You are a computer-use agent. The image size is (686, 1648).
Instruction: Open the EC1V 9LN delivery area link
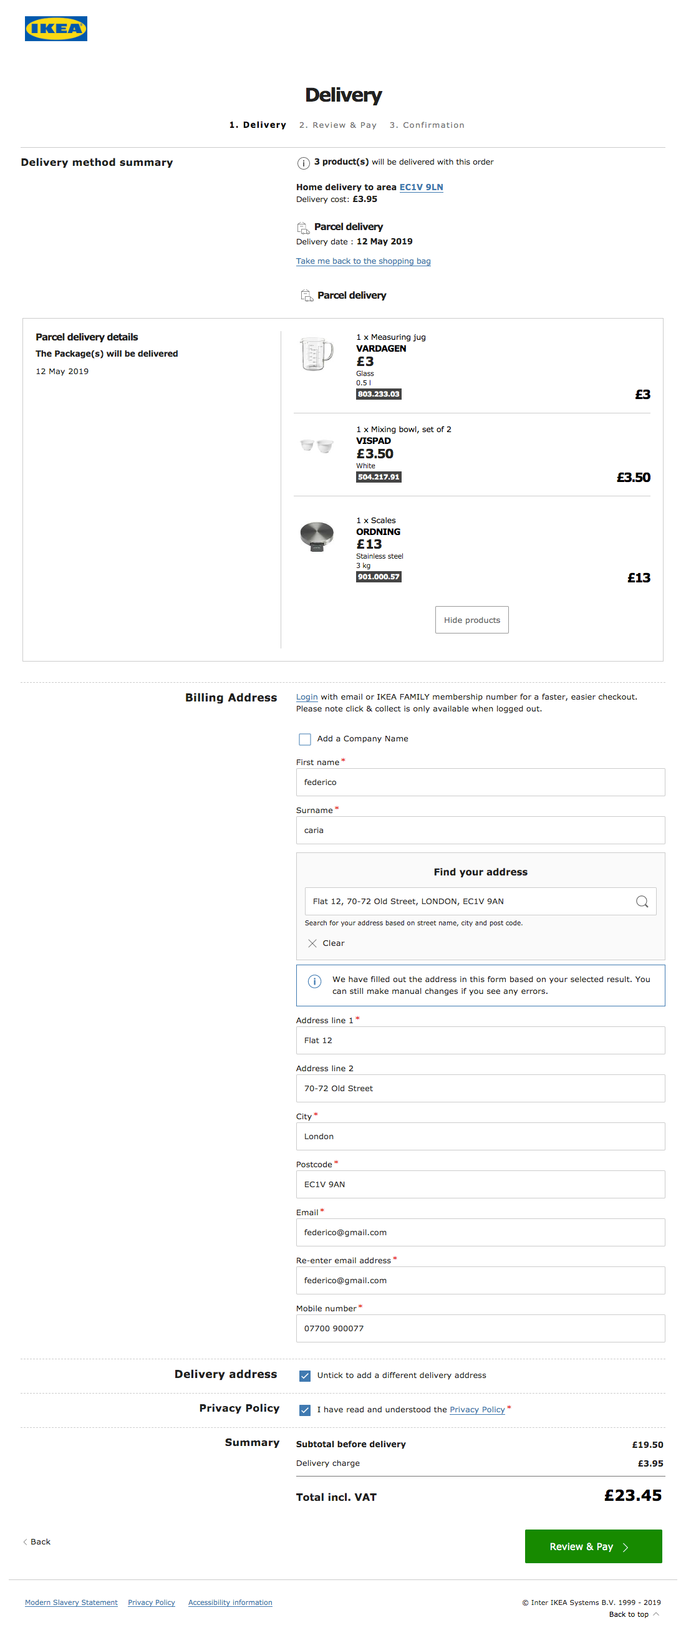pyautogui.click(x=420, y=187)
